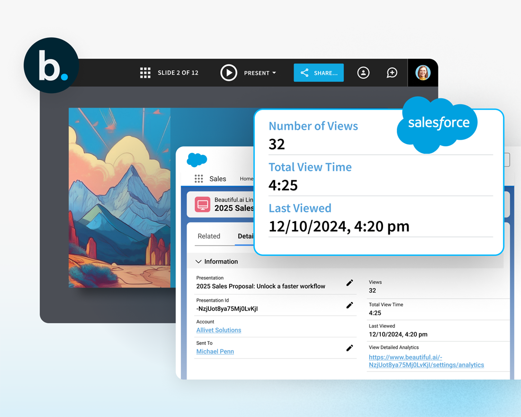Click the Present play circle icon
Screen dimensions: 521x417
[229, 73]
